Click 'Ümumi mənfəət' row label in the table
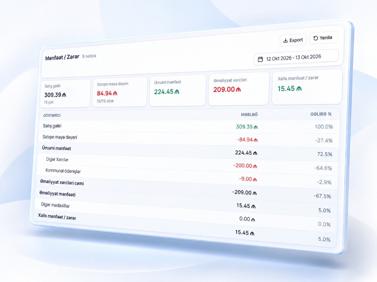Image resolution: width=377 pixels, height=282 pixels. (56, 148)
